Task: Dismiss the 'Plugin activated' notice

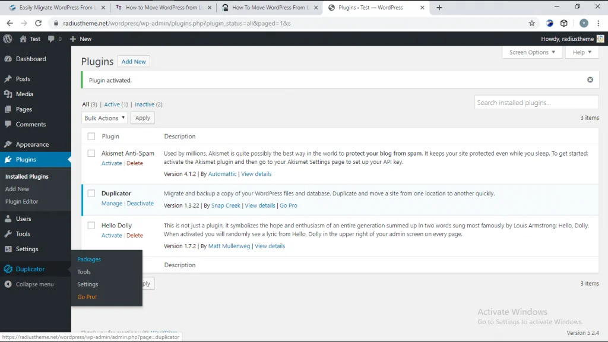Action: (x=590, y=80)
